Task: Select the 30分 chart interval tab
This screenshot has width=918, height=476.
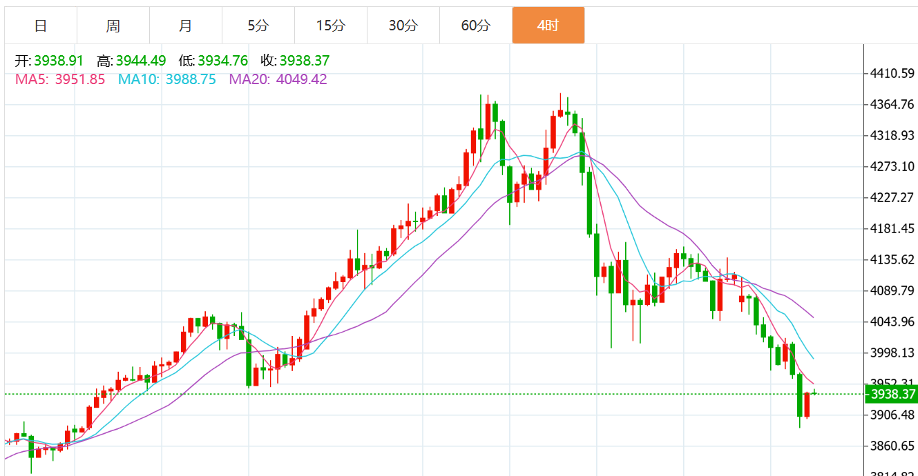Action: [403, 26]
